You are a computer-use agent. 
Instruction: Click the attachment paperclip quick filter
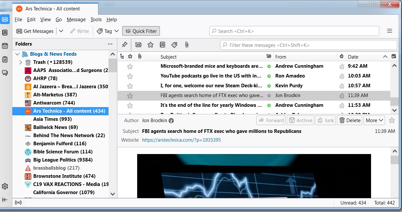click(187, 45)
